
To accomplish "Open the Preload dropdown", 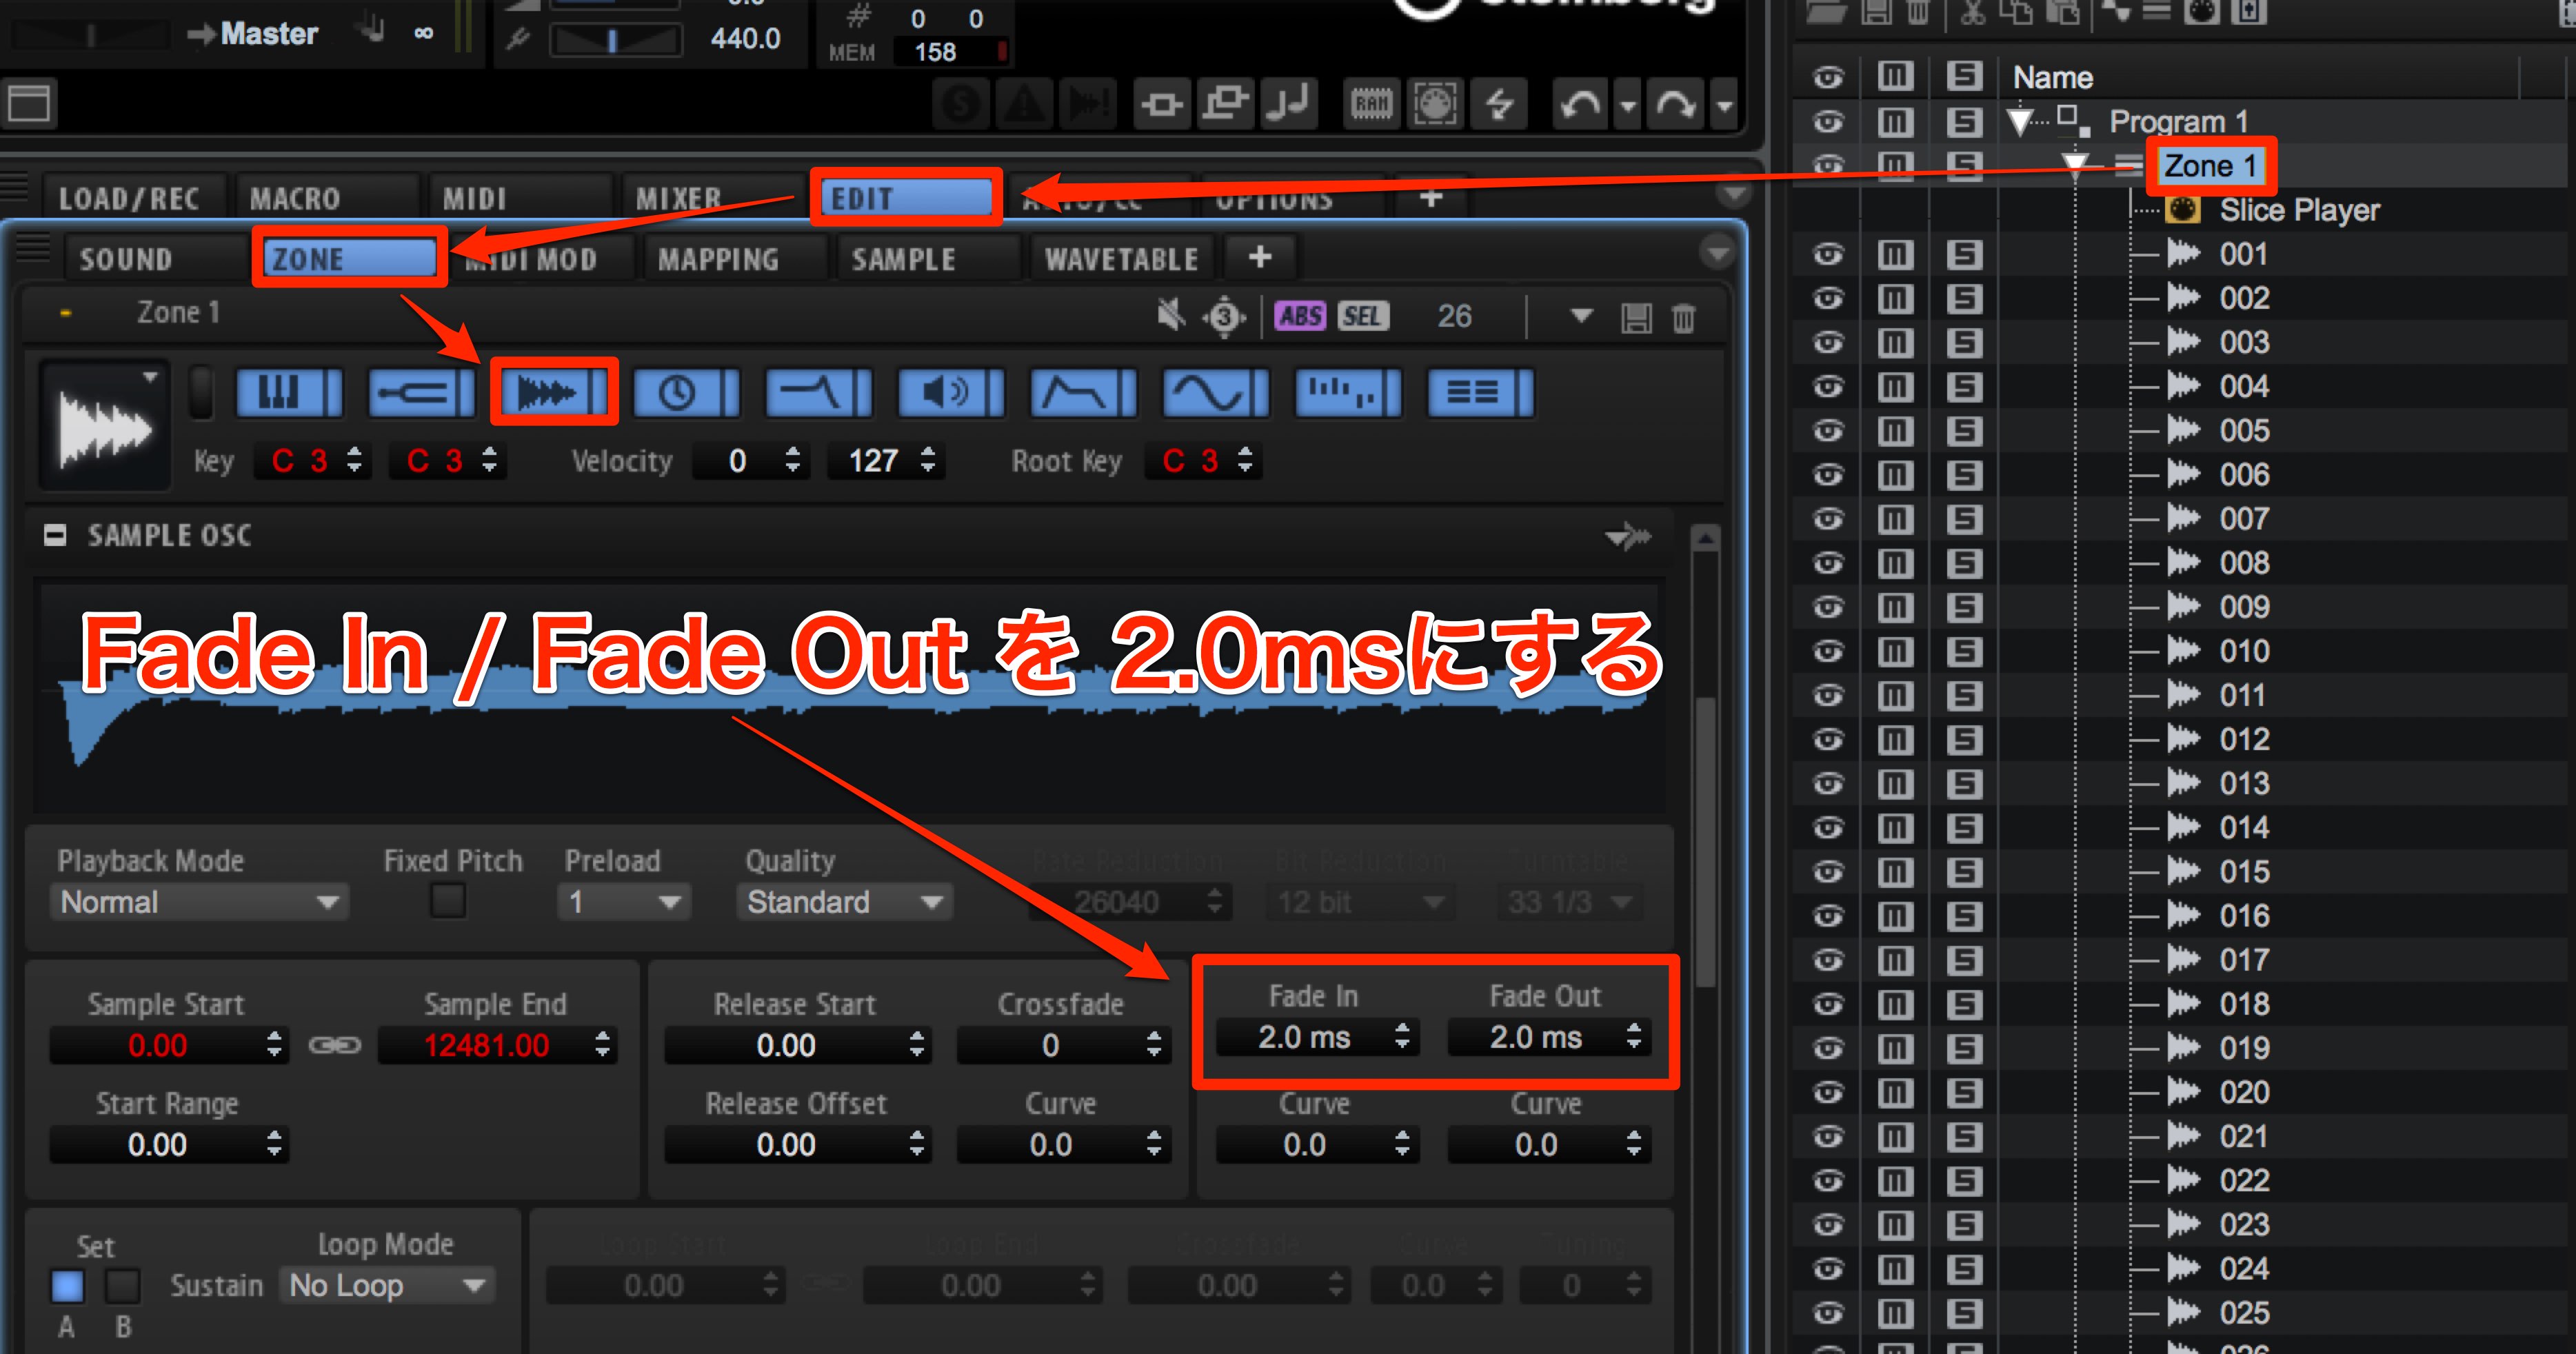I will pos(623,902).
